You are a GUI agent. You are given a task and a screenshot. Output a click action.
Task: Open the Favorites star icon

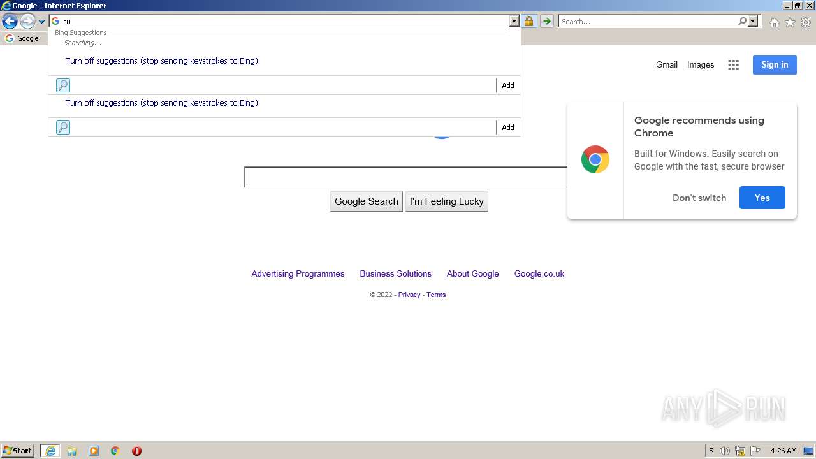[x=790, y=22]
